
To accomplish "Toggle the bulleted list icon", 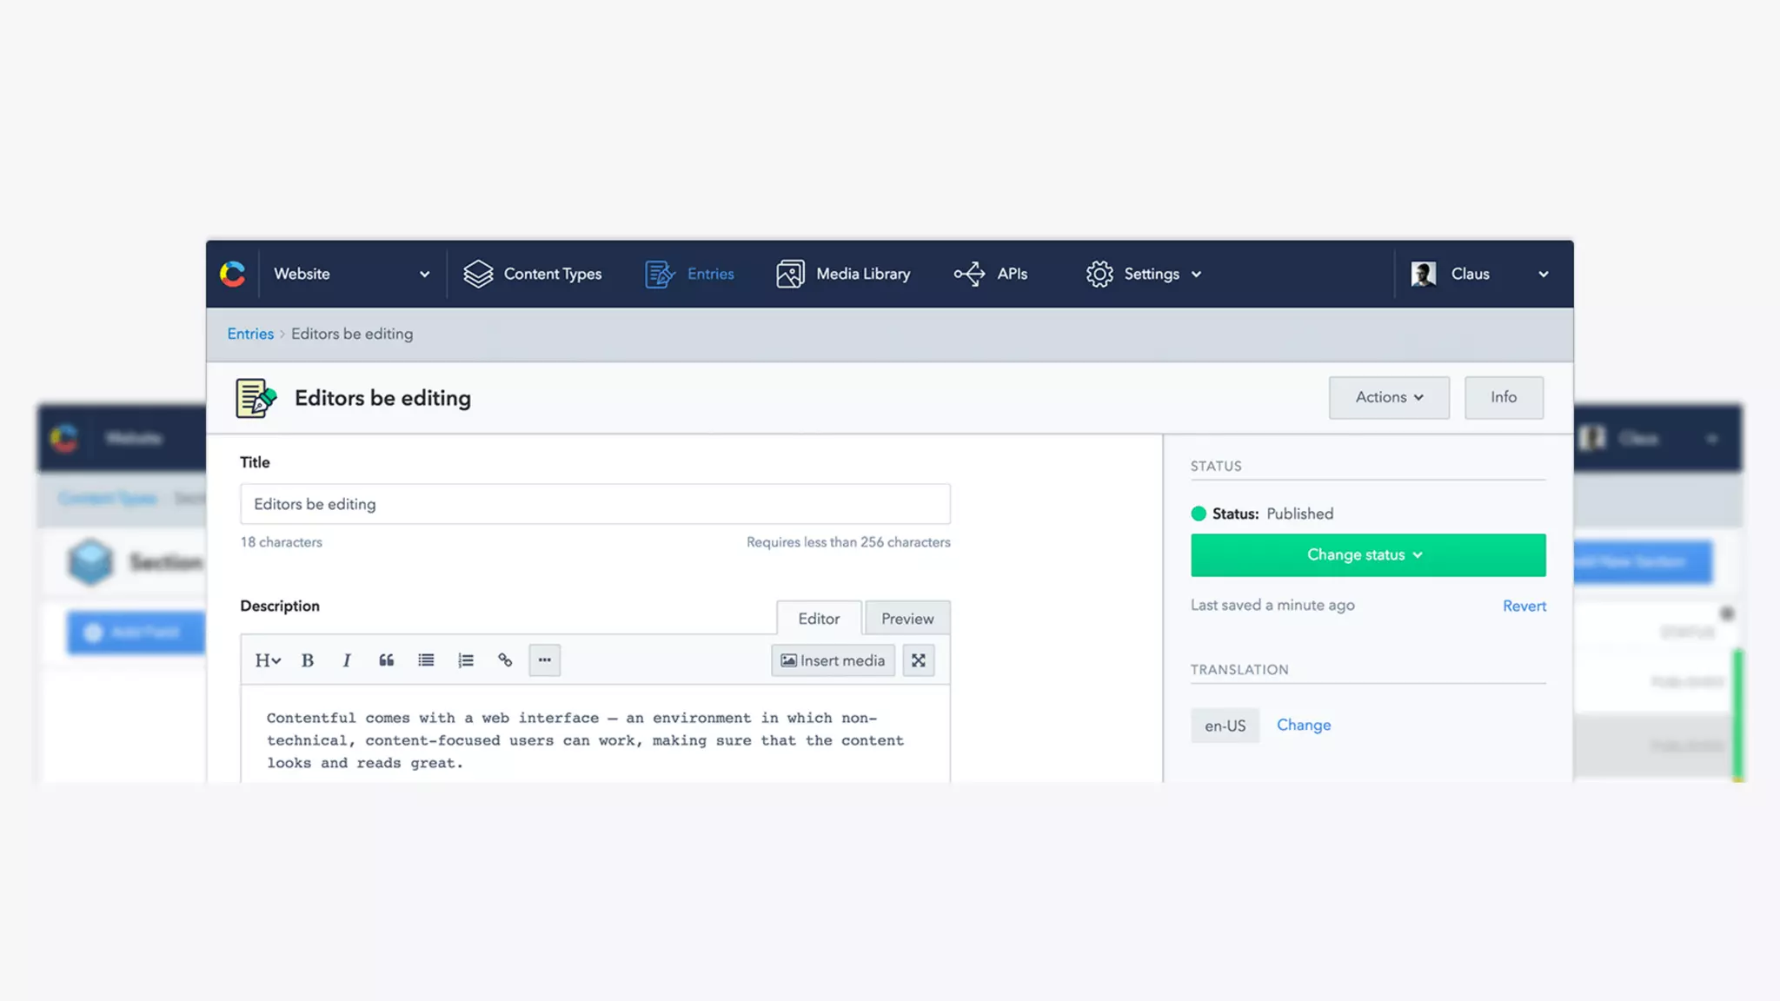I will pyautogui.click(x=426, y=660).
